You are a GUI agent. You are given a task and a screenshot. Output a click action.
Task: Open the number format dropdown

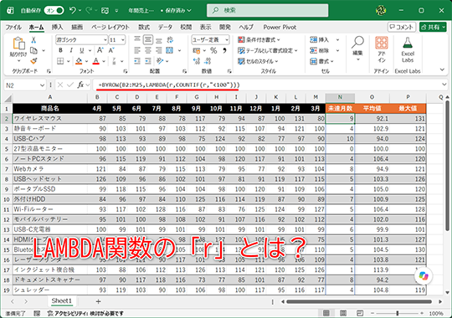point(227,40)
